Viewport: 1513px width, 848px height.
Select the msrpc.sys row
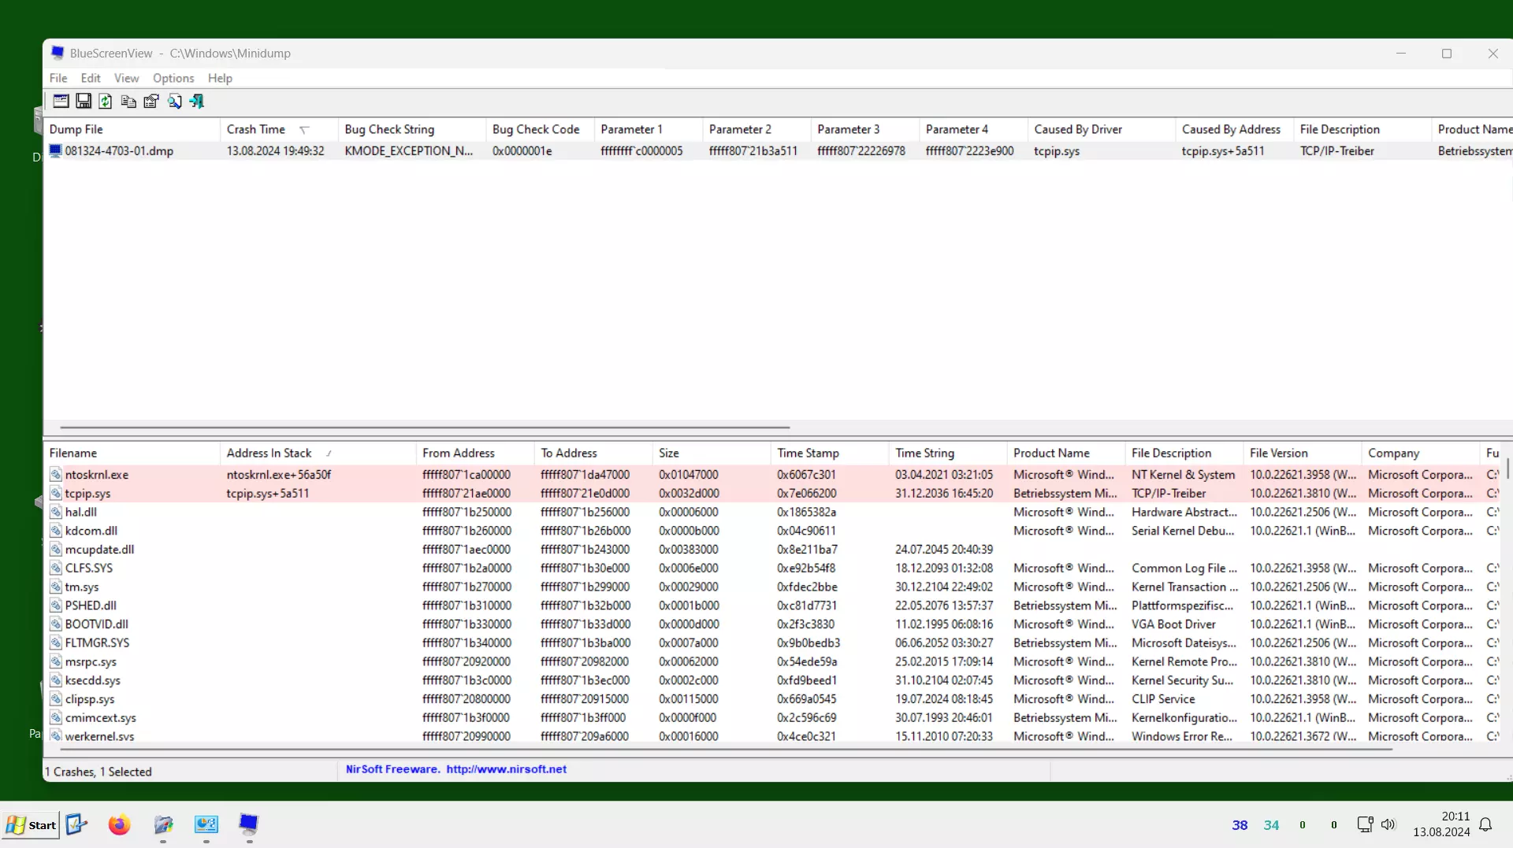coord(772,661)
